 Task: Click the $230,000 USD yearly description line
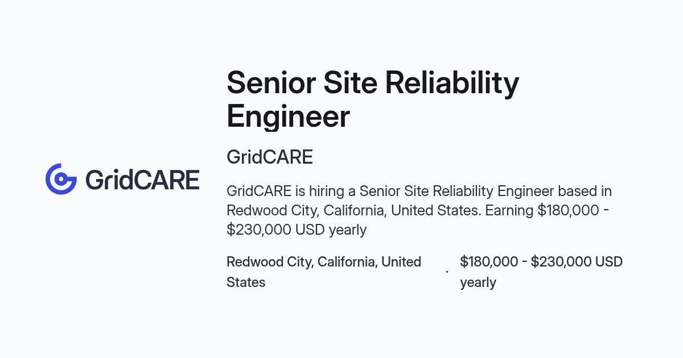[297, 230]
